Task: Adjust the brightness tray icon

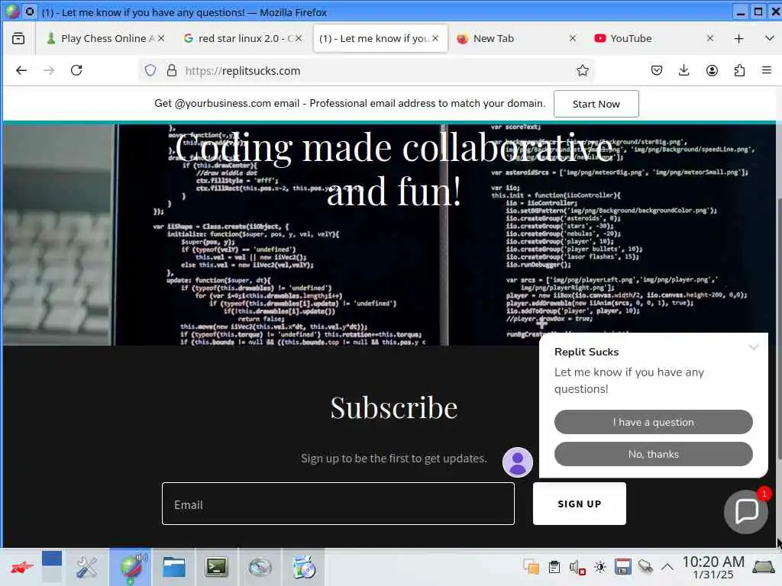Action: 600,567
